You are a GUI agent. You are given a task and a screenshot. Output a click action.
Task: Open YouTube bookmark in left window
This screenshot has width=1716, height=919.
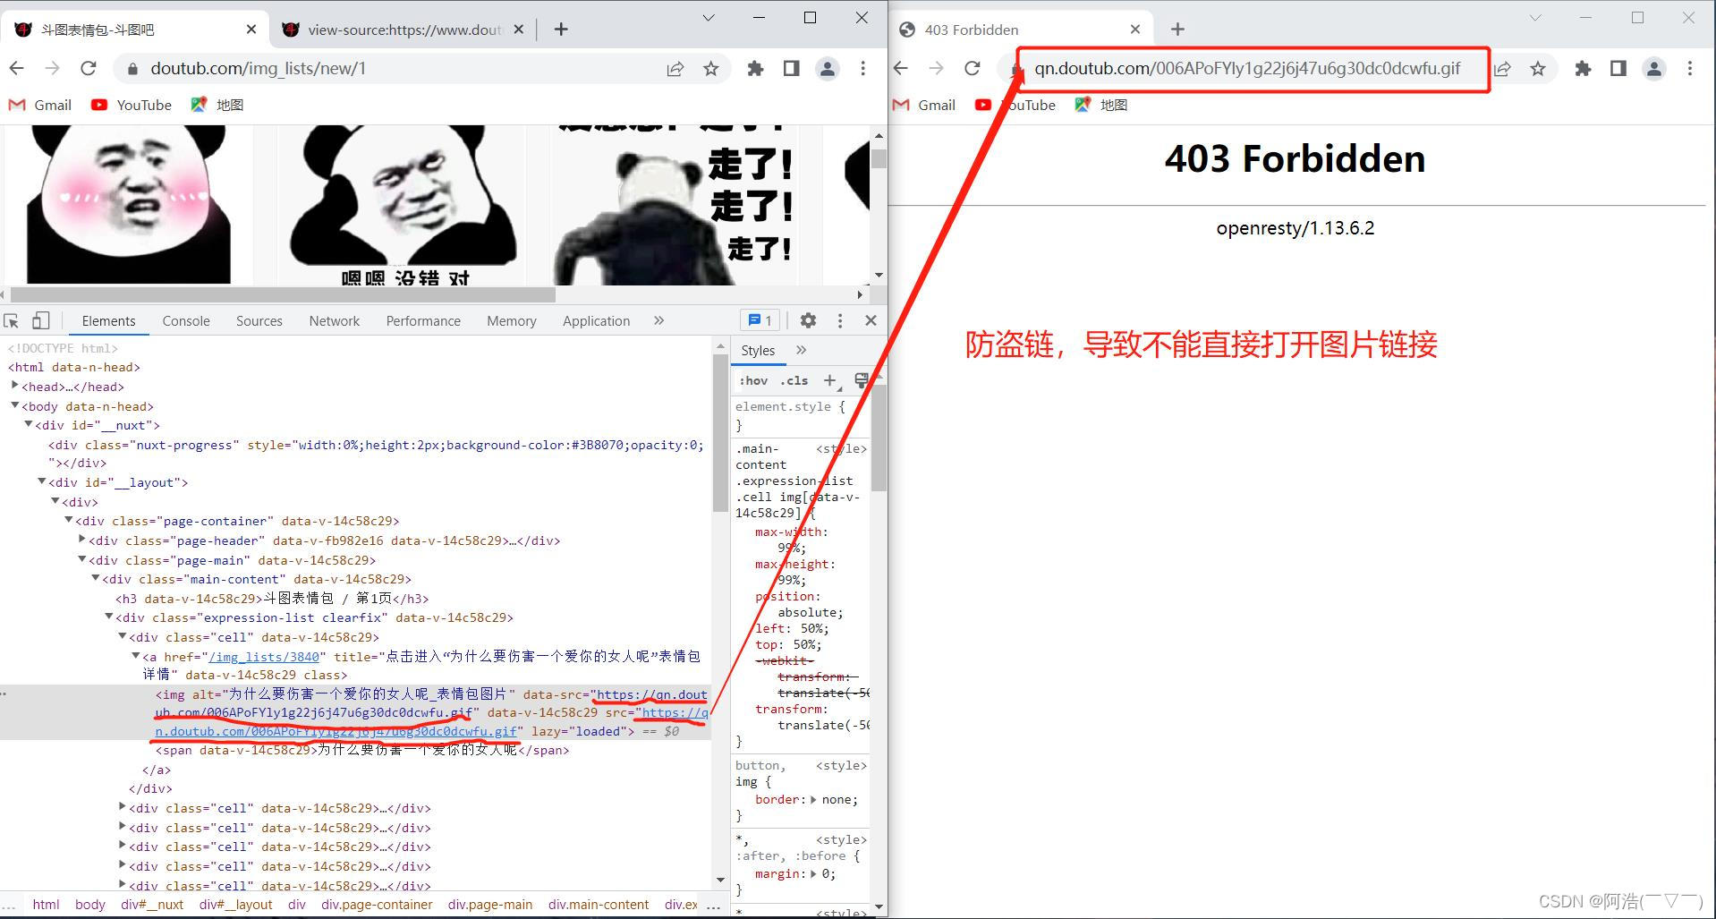tap(132, 105)
